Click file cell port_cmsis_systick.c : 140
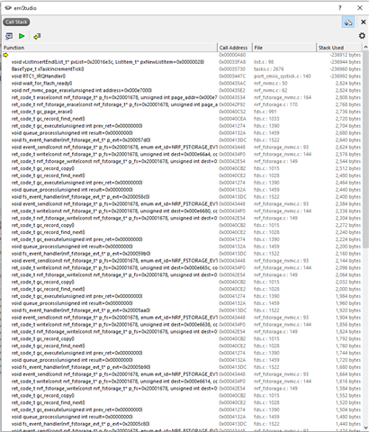The width and height of the screenshot is (369, 432). (283, 76)
